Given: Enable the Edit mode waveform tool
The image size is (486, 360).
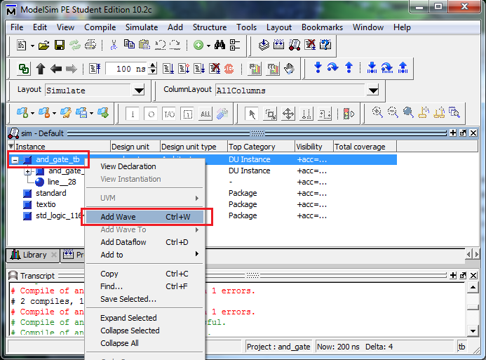Looking at the screenshot, I should click(x=325, y=114).
